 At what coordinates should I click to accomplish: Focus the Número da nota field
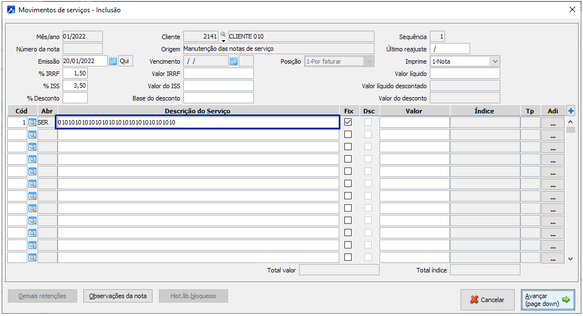click(x=83, y=49)
